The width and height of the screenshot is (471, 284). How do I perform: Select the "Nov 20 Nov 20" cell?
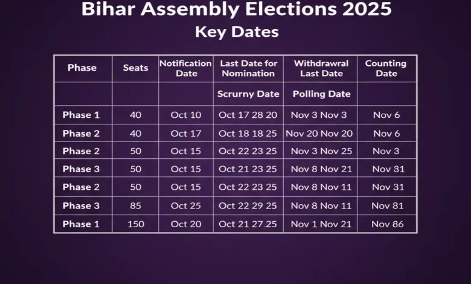click(x=319, y=133)
